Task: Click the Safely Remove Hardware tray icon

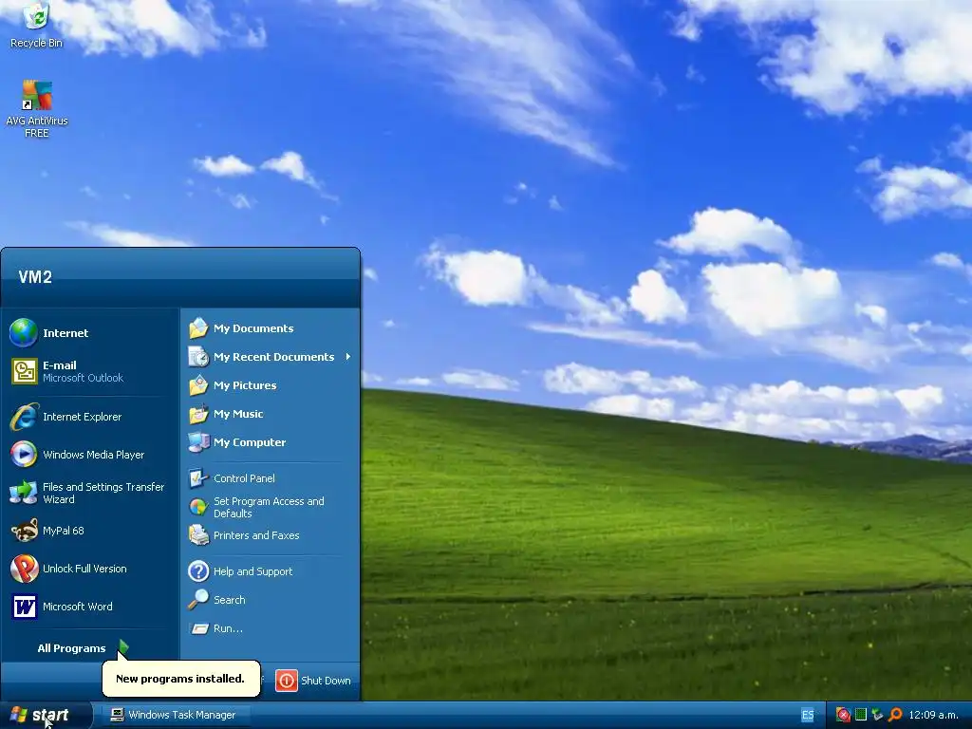Action: tap(877, 715)
